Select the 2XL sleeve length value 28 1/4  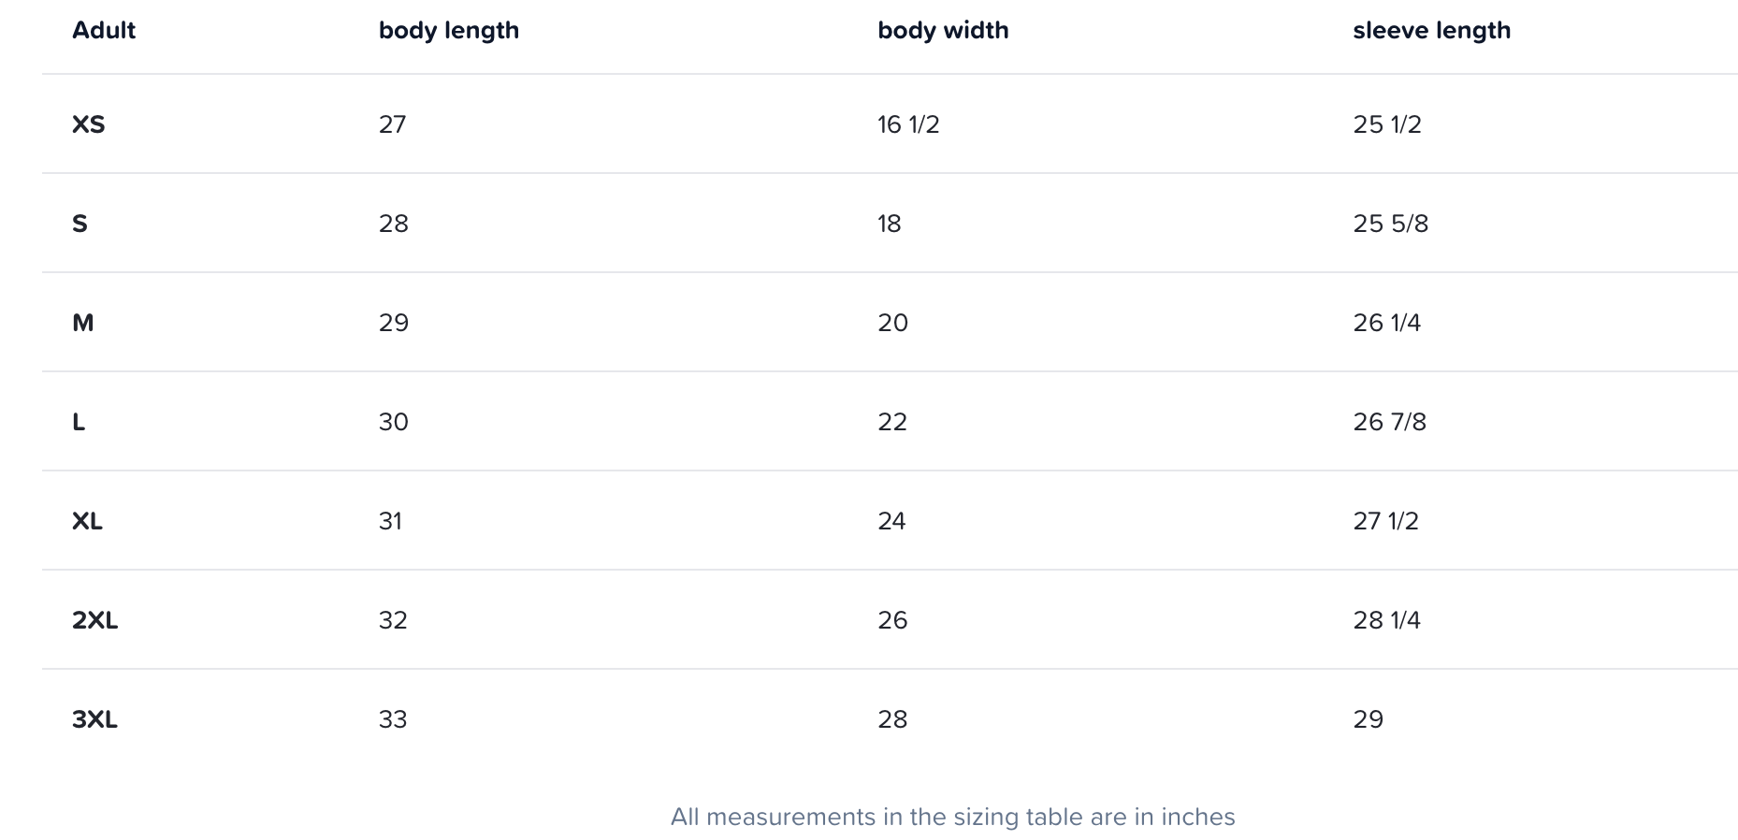tap(1386, 620)
